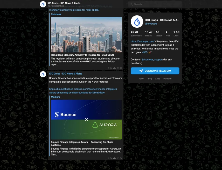Visit the icodrops.com website link
This screenshot has height=170, width=222.
click(x=142, y=41)
